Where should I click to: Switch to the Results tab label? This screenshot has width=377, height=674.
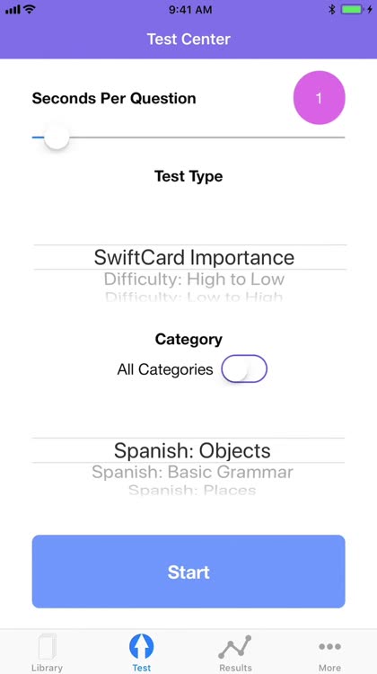coord(235,668)
